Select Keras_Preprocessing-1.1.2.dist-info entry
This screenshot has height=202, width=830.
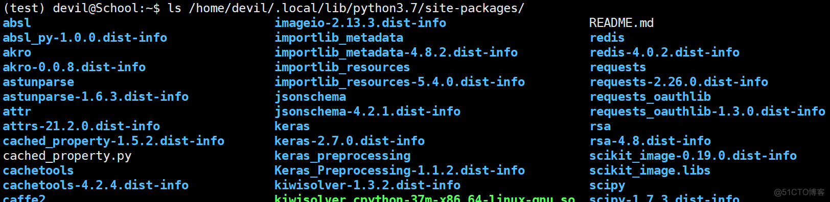(x=400, y=170)
